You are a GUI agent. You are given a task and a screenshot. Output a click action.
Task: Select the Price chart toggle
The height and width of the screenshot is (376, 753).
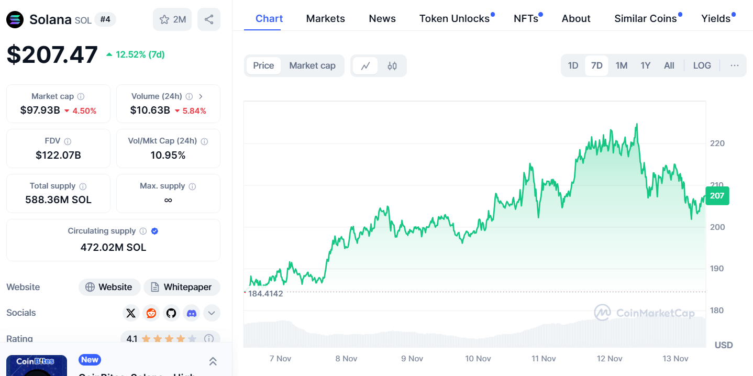tap(263, 66)
